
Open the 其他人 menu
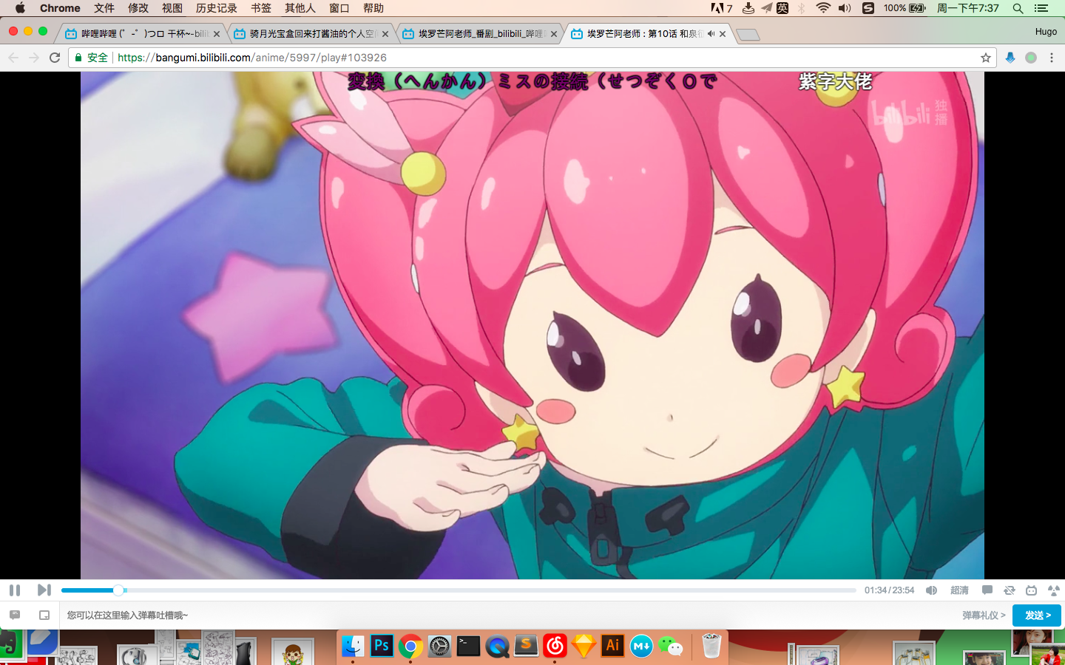pyautogui.click(x=300, y=8)
